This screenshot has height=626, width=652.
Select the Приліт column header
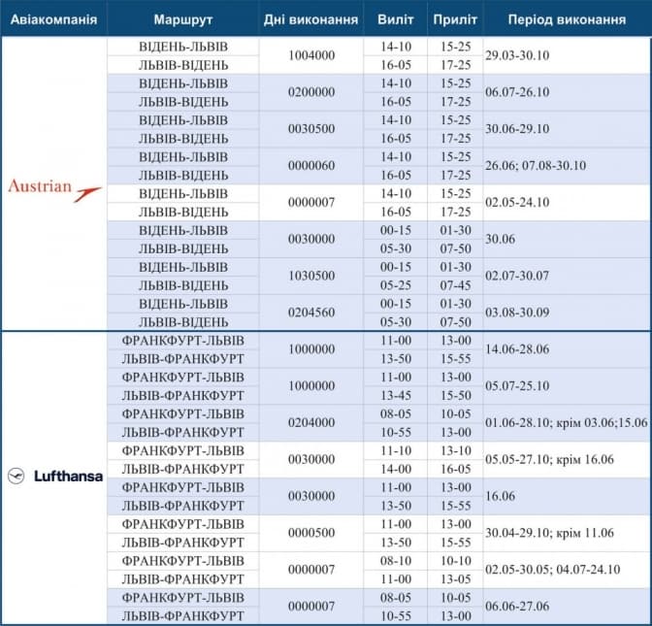coord(455,19)
